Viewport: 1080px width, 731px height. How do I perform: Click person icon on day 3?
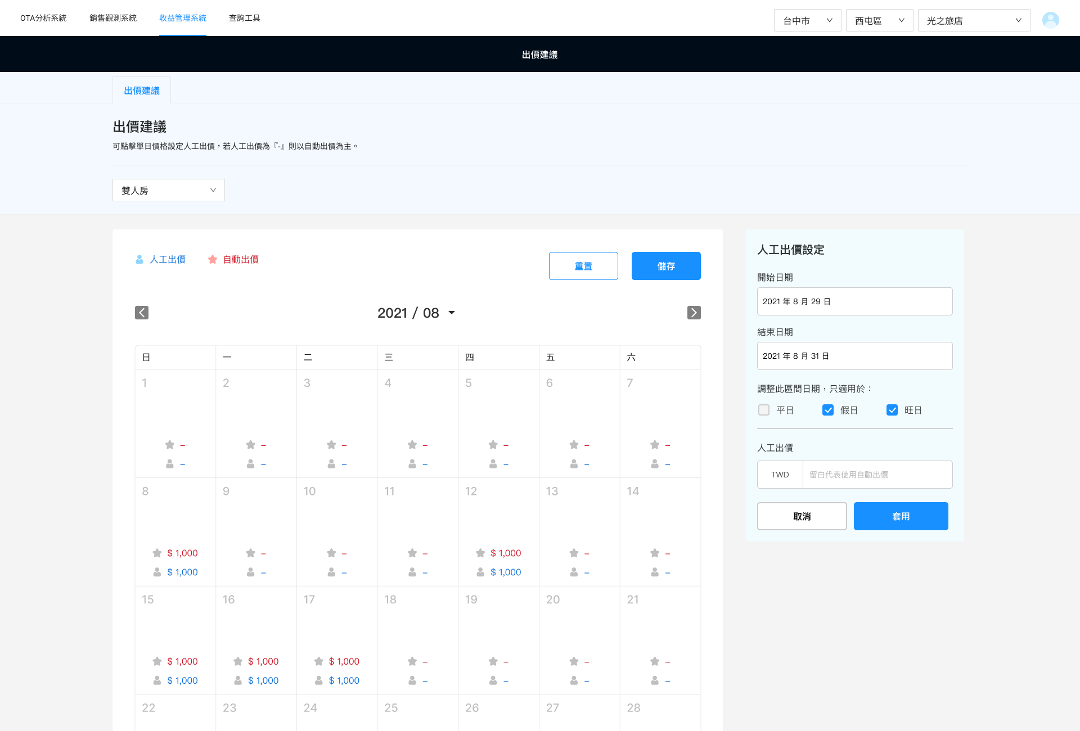pyautogui.click(x=331, y=464)
